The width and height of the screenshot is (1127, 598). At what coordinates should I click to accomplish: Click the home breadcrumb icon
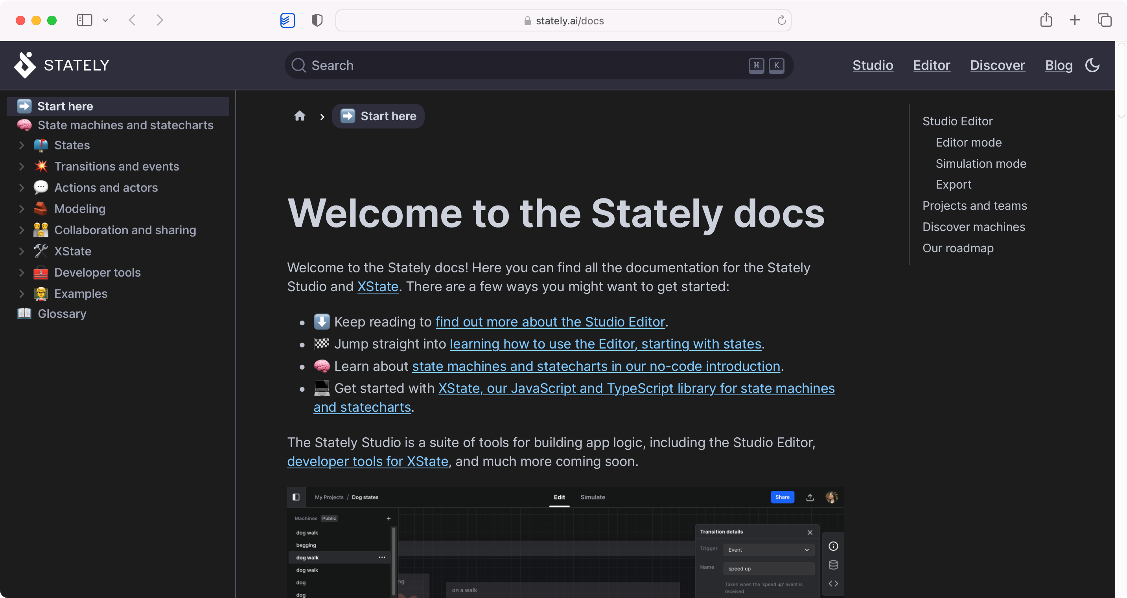click(300, 116)
